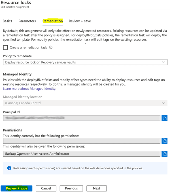Click the Edit Initiative Assignment subtitle

[x=15, y=7]
